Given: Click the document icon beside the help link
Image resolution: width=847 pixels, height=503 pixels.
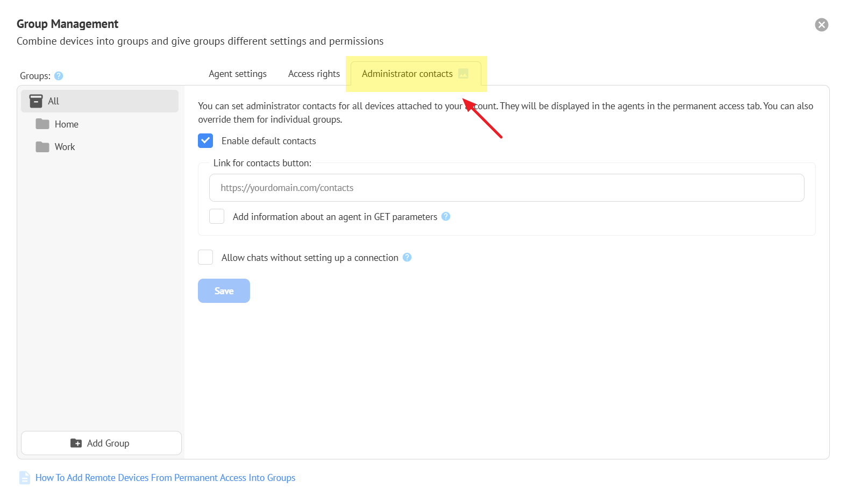Looking at the screenshot, I should click(x=25, y=478).
